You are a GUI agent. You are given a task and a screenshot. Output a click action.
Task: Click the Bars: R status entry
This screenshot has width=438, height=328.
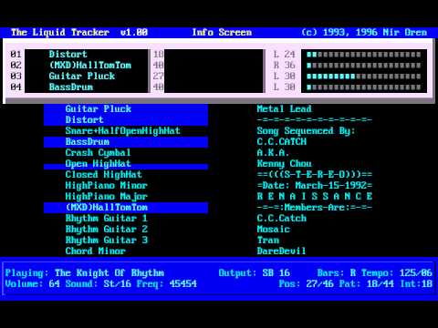click(337, 272)
